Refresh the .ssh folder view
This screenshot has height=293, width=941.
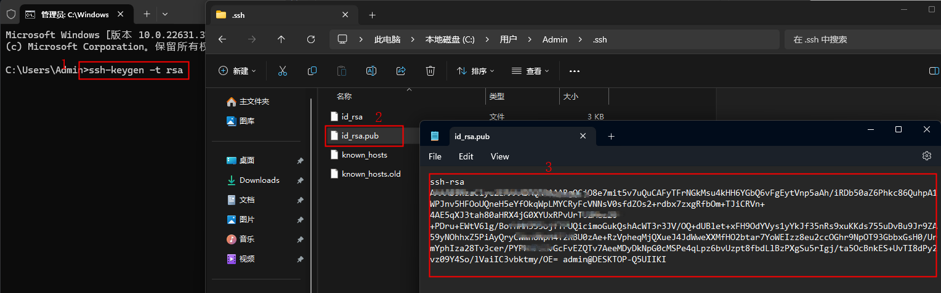point(310,39)
